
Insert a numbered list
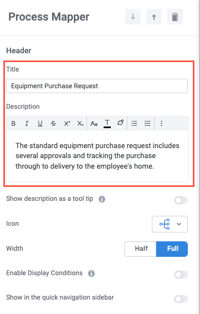point(147,123)
